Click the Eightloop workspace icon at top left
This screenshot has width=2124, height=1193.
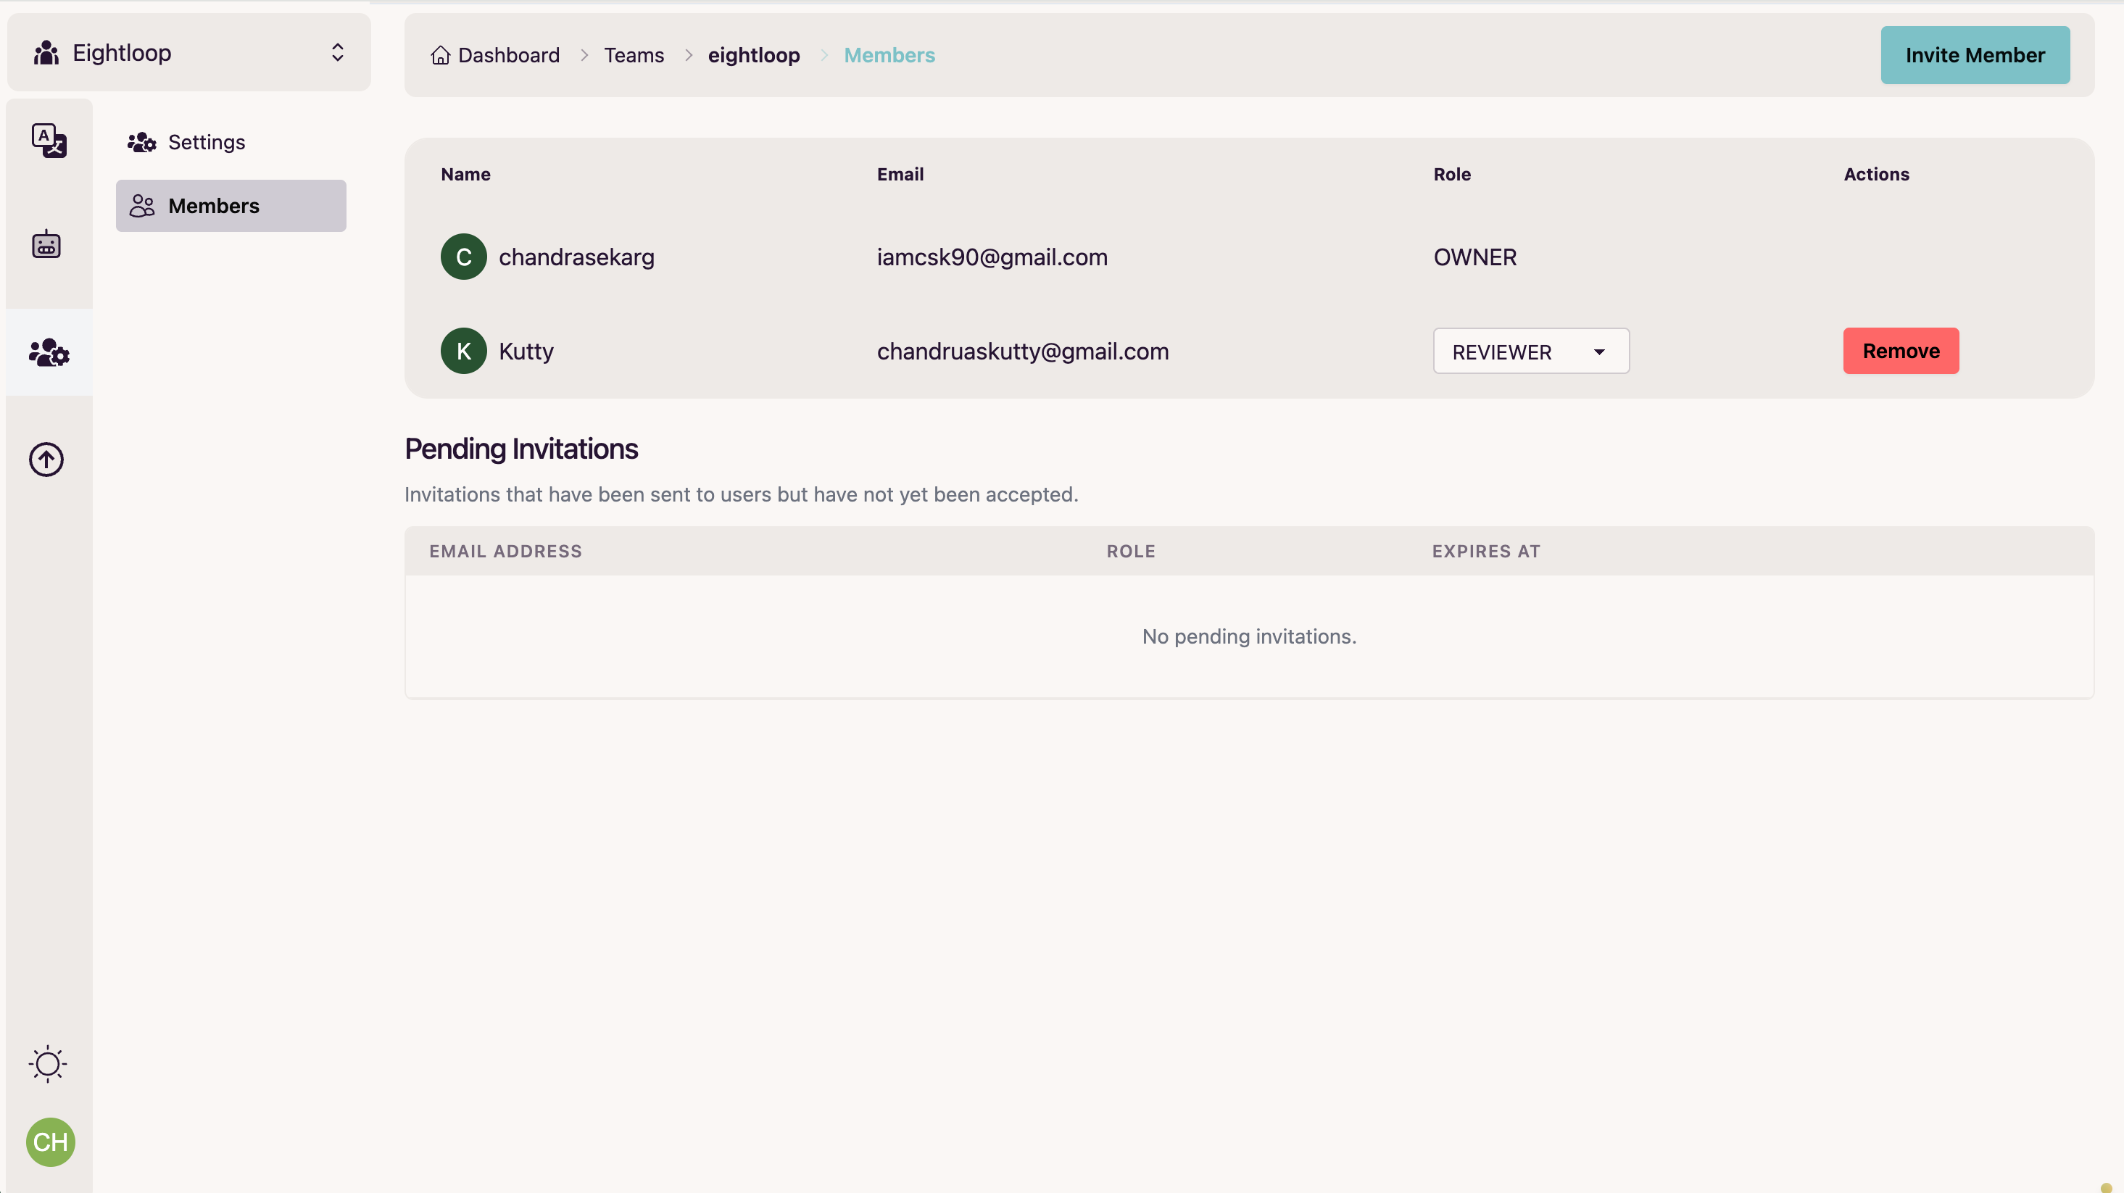pos(44,52)
